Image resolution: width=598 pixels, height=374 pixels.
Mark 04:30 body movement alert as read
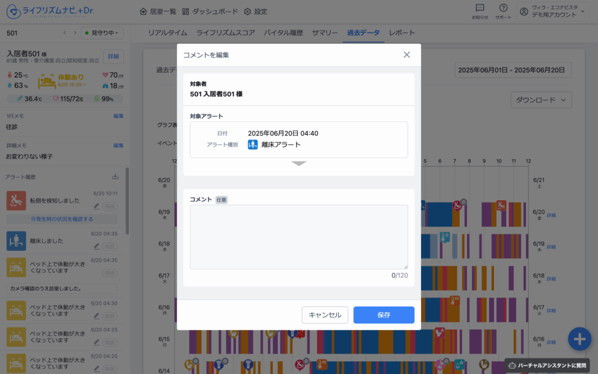[110, 316]
